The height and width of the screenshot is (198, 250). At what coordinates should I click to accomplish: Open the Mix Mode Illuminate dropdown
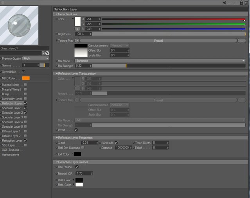point(160,61)
